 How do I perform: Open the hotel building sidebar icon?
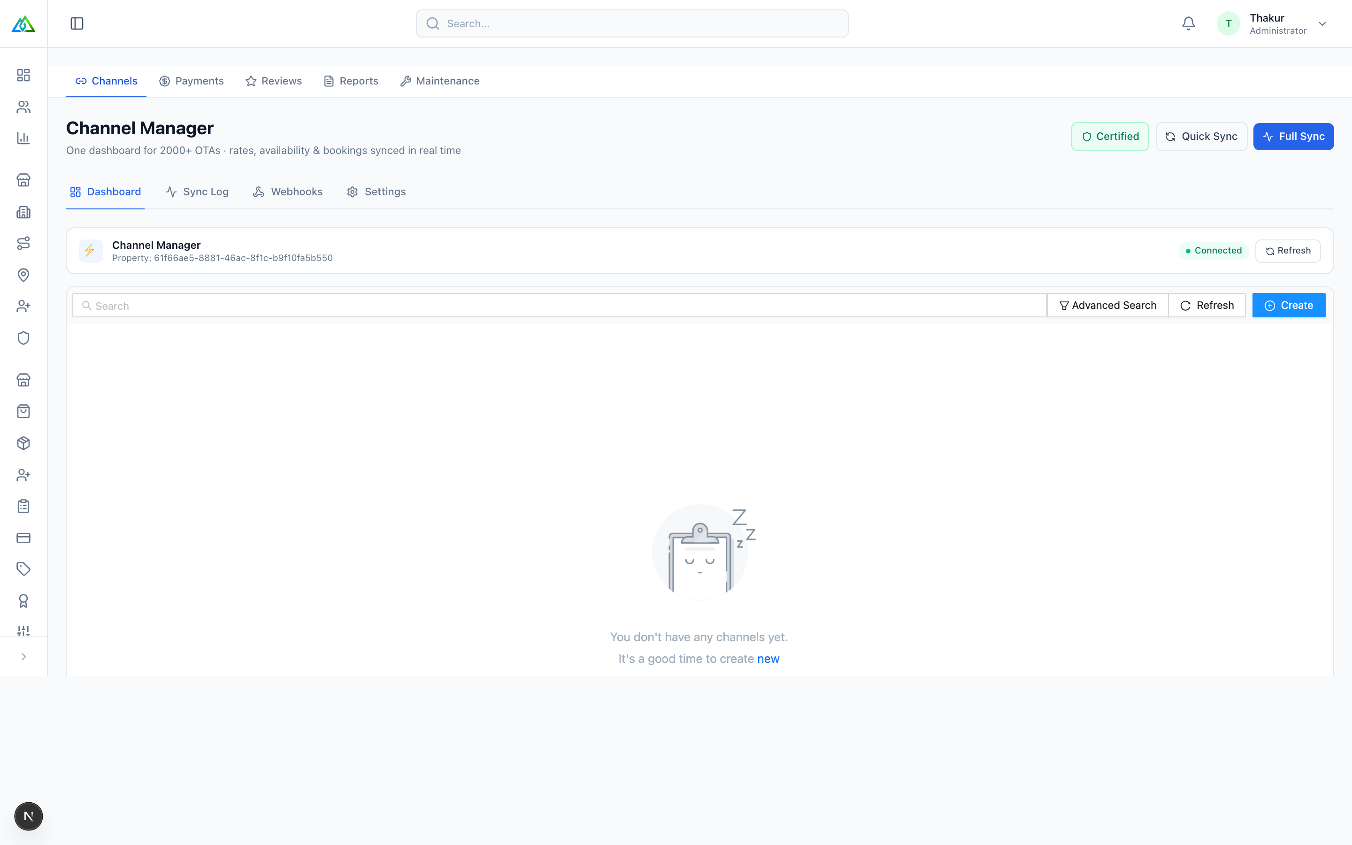23,212
